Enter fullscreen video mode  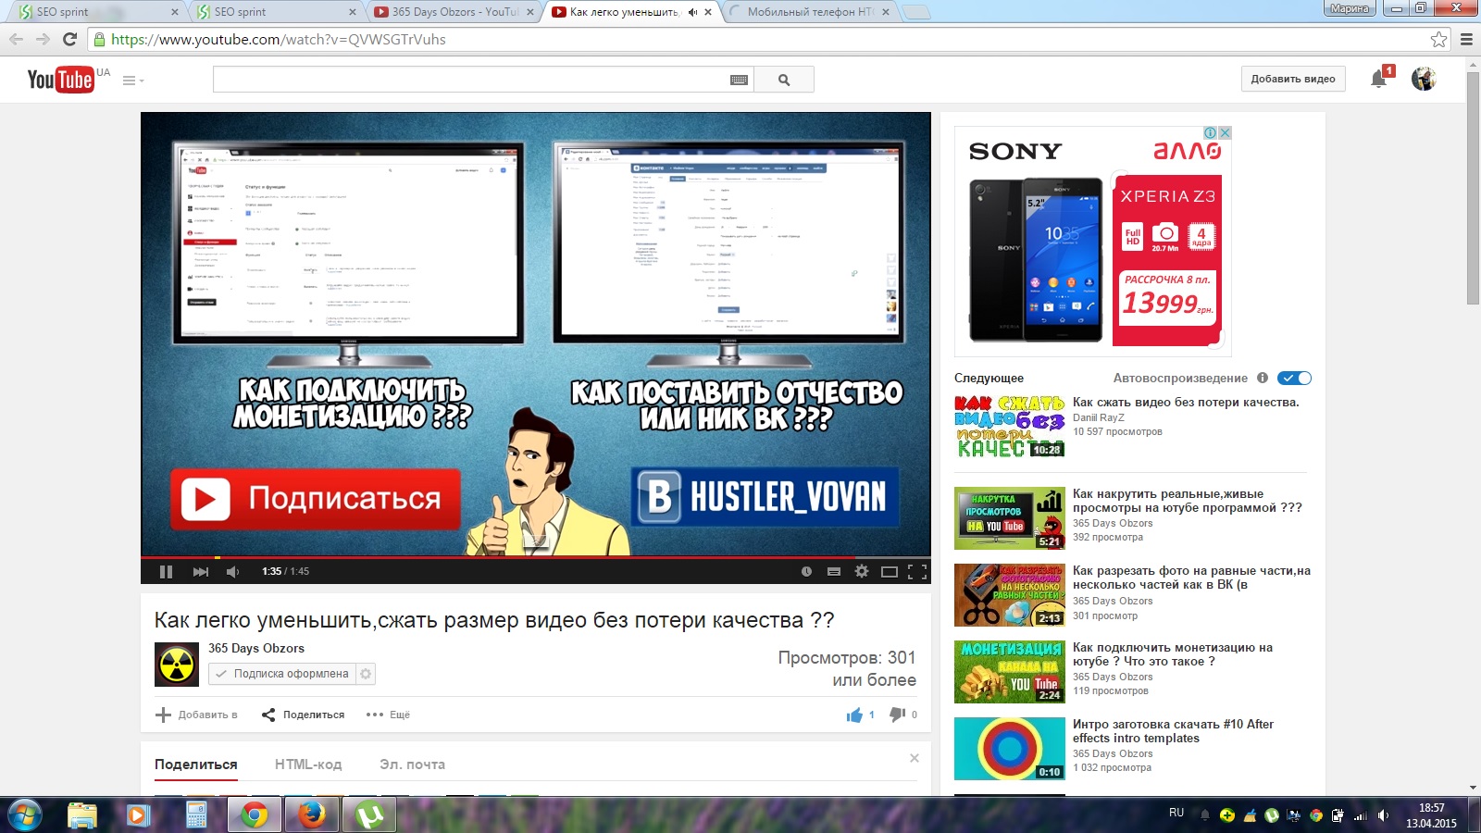pyautogui.click(x=917, y=572)
